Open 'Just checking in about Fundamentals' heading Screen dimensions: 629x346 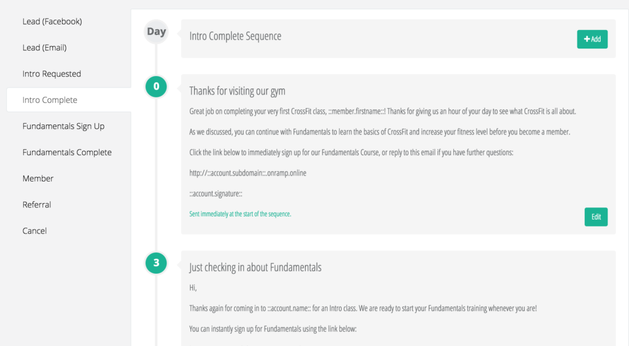click(x=255, y=267)
